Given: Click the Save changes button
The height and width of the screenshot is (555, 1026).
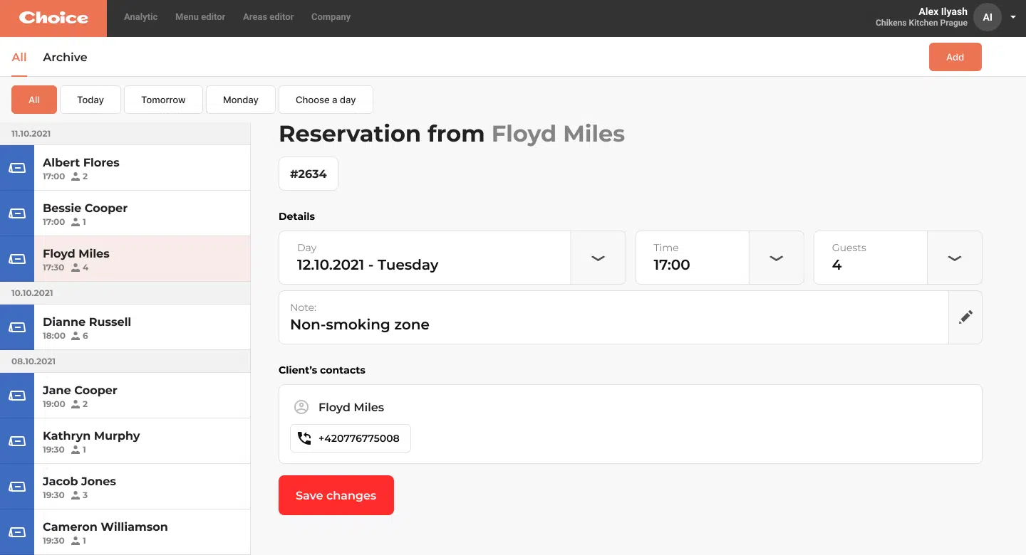Looking at the screenshot, I should pos(336,495).
